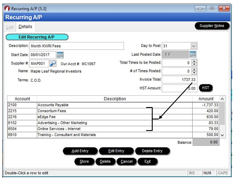Click the table scrollbar up arrow
This screenshot has width=234, height=181.
coord(222,99)
